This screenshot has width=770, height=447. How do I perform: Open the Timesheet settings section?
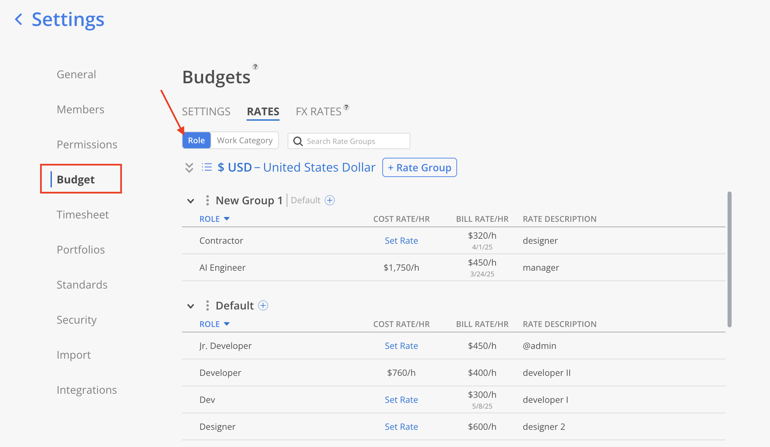pos(83,214)
